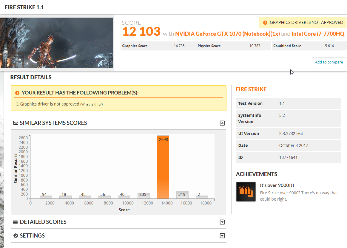
Task: Select the UI Version value 2.3.3732 s64
Action: pos(291,134)
